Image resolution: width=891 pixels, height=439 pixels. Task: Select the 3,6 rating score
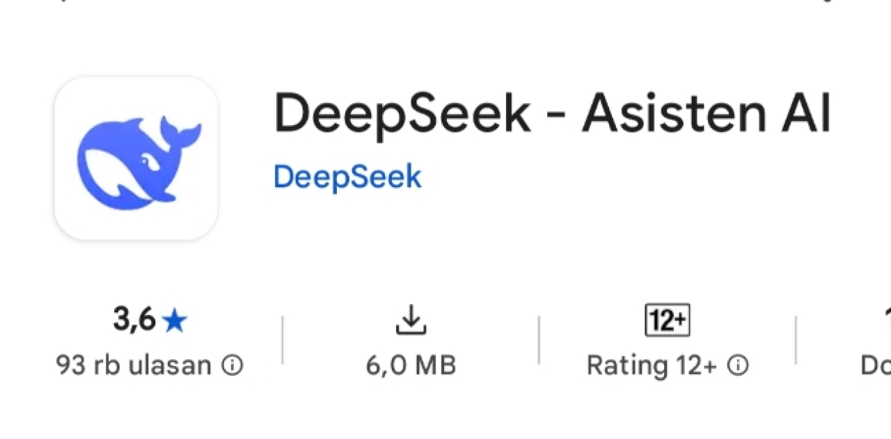click(x=134, y=321)
